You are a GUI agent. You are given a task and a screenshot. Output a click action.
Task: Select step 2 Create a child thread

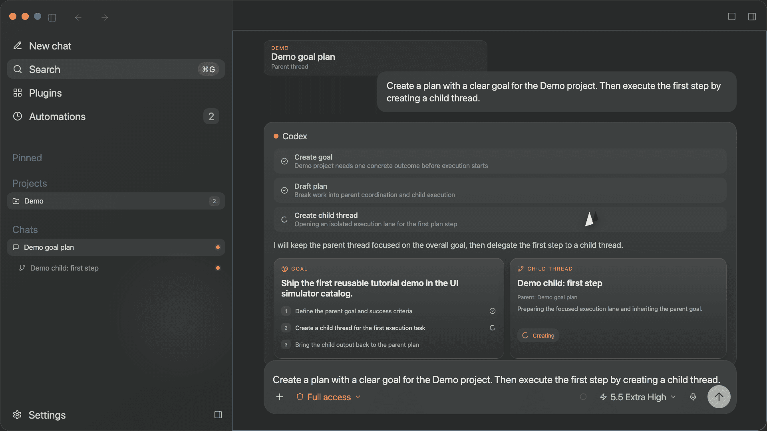[388, 328]
